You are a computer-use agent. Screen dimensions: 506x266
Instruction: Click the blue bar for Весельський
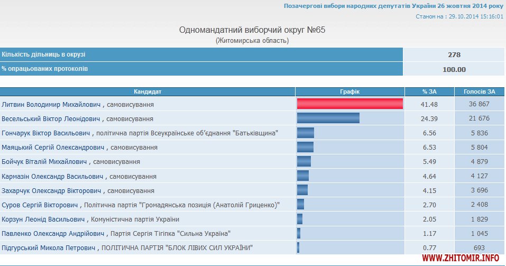coord(328,118)
